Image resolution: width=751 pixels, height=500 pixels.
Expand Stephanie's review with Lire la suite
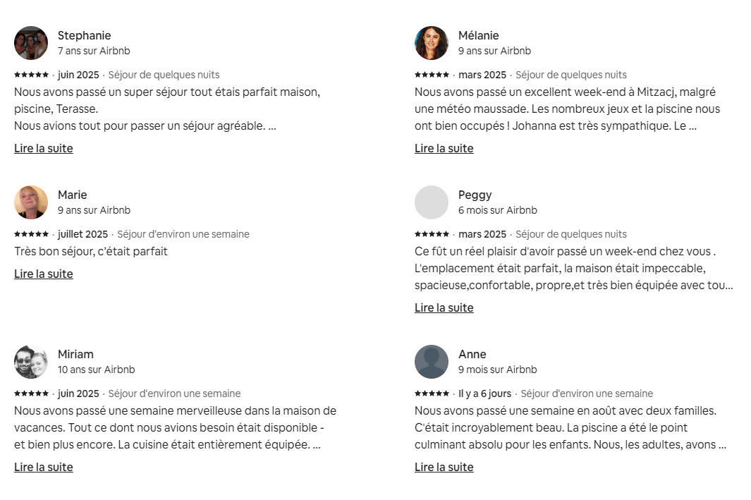(x=44, y=148)
